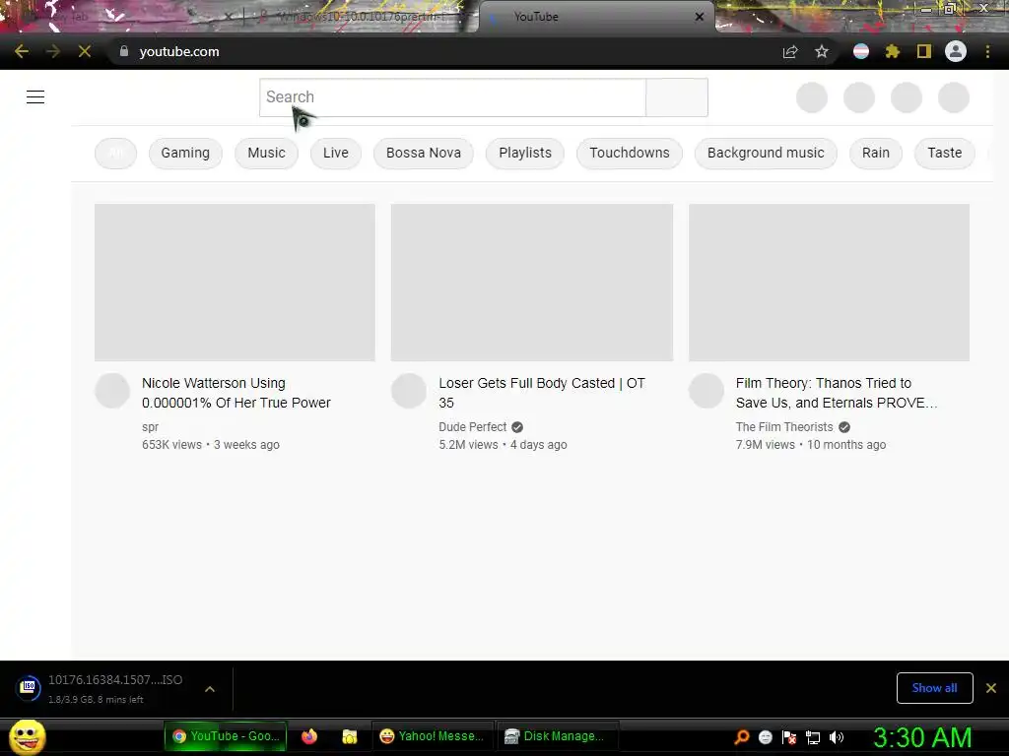The width and height of the screenshot is (1009, 756).
Task: Open the Dude Perfect channel link
Action: pyautogui.click(x=473, y=427)
